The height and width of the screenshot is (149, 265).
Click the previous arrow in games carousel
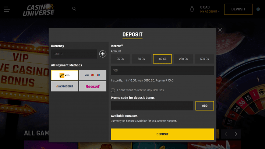click(x=226, y=134)
